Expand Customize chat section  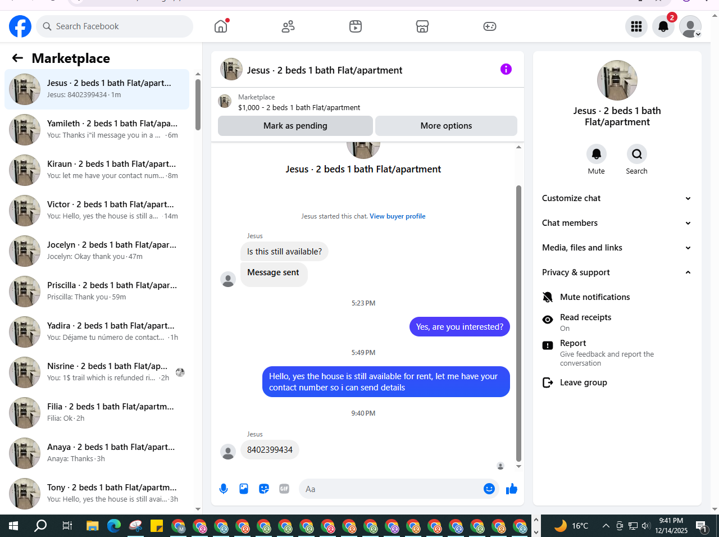pyautogui.click(x=617, y=198)
